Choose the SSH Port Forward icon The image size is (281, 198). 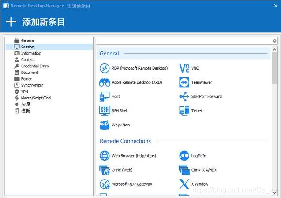click(184, 96)
